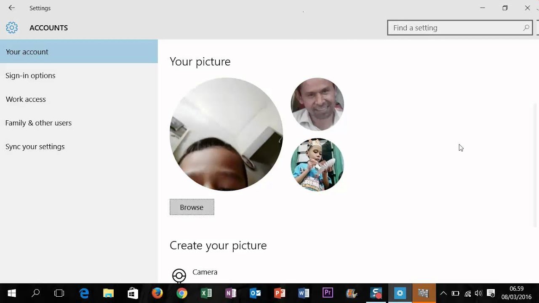Open the volume control in tray
Image resolution: width=539 pixels, height=303 pixels.
click(478, 293)
